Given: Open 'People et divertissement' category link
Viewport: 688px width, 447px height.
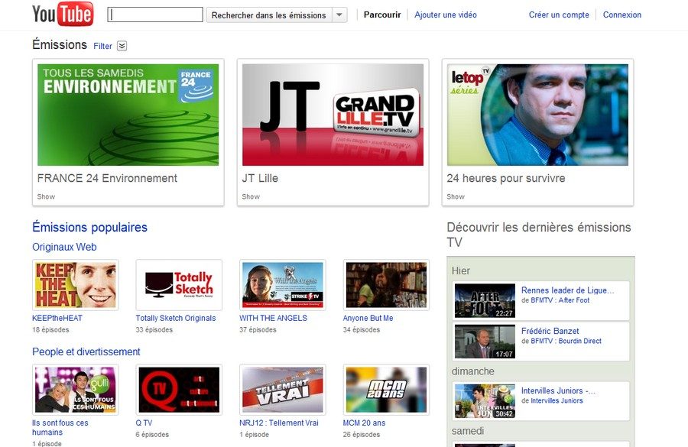Looking at the screenshot, I should pyautogui.click(x=86, y=351).
